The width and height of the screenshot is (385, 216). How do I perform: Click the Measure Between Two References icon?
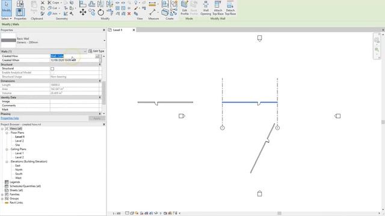pyautogui.click(x=152, y=12)
